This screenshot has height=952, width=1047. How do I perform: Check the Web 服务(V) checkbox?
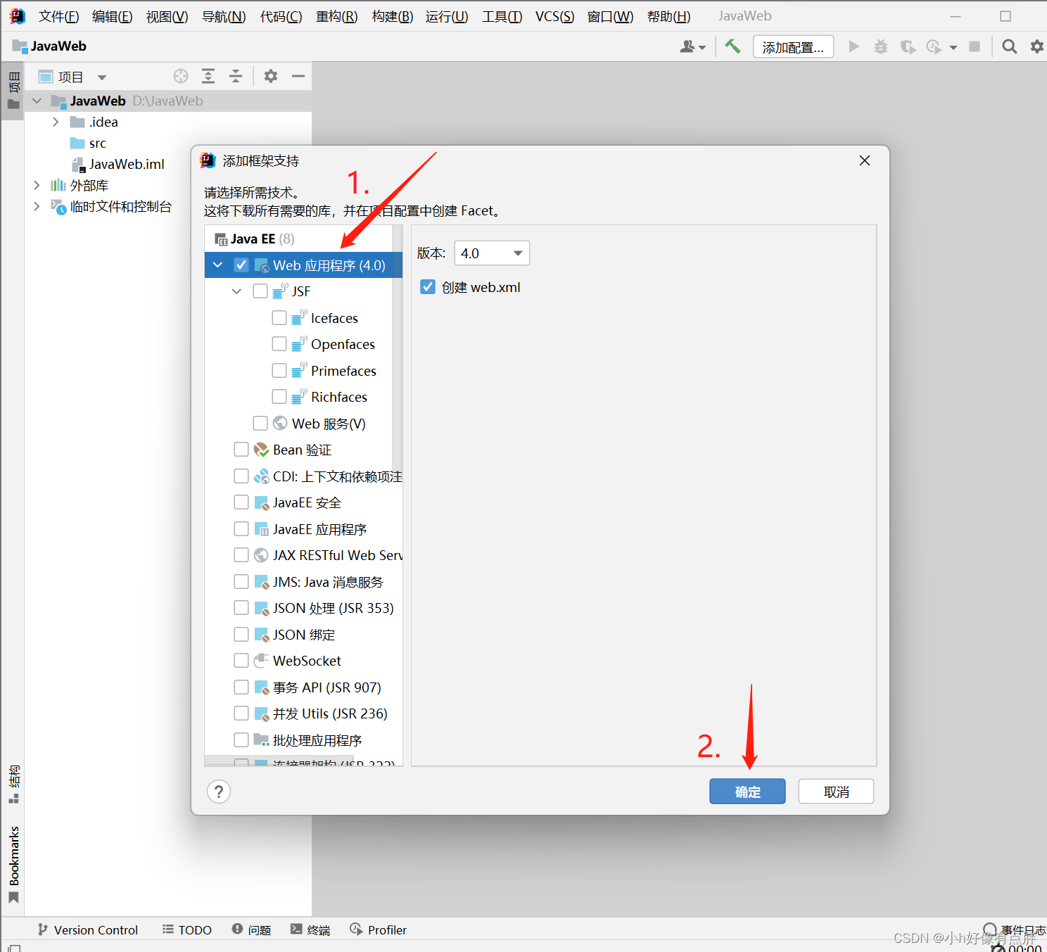[x=260, y=424]
